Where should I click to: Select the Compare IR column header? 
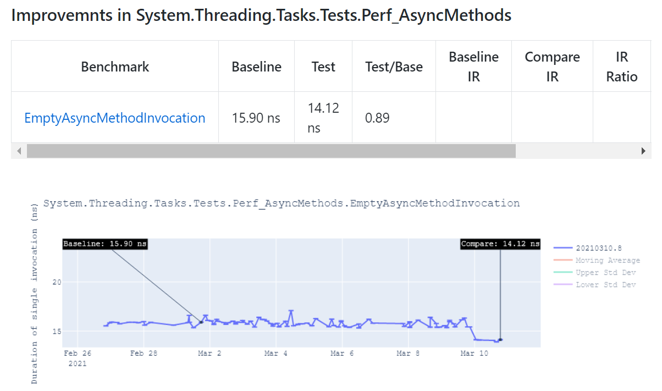[x=553, y=67]
